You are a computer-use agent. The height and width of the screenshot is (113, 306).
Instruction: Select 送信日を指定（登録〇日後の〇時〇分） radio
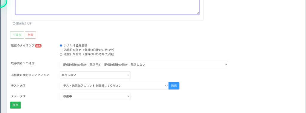(61, 50)
